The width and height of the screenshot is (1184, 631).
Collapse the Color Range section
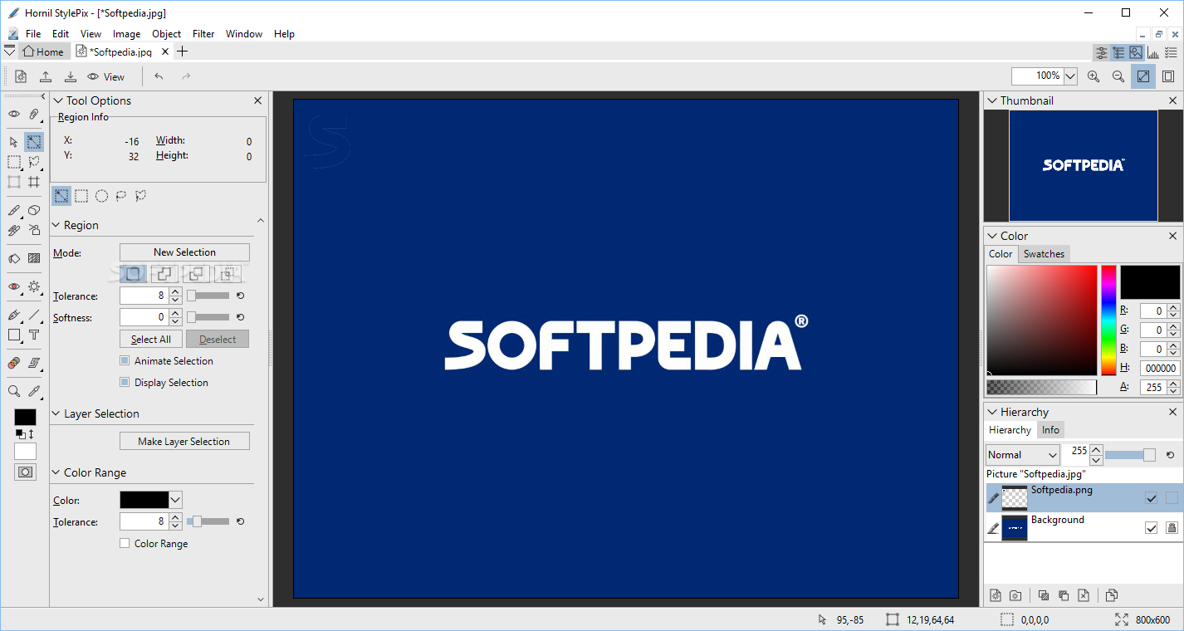coord(57,472)
